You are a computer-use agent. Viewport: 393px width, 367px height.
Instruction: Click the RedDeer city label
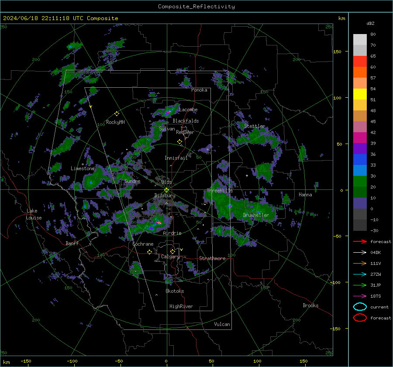point(185,132)
